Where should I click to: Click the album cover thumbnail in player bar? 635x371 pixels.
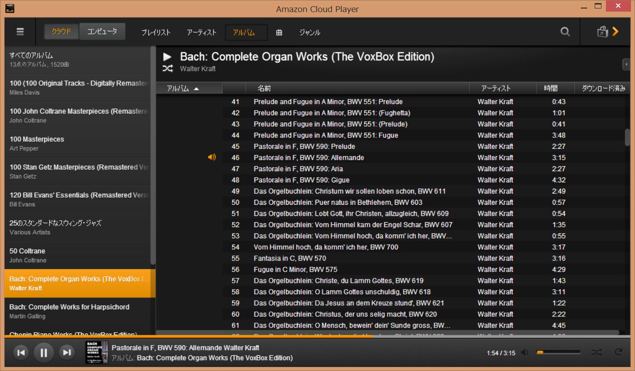click(x=97, y=352)
